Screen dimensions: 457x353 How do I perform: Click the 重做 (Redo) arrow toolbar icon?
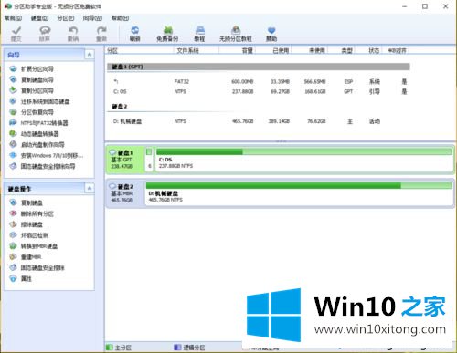[101, 34]
